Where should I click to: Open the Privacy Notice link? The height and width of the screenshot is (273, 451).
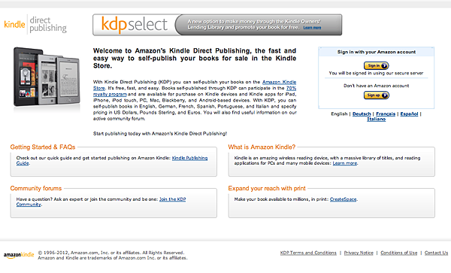[x=359, y=253]
